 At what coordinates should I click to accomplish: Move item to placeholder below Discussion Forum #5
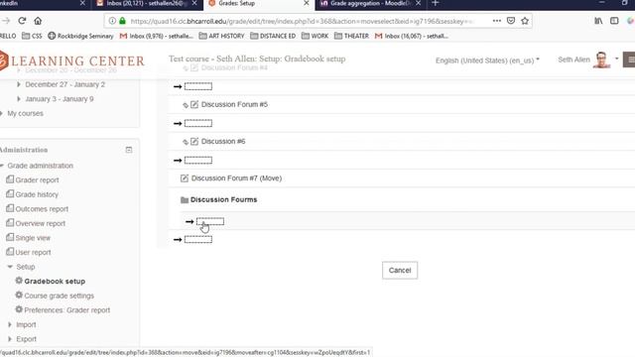[198, 123]
